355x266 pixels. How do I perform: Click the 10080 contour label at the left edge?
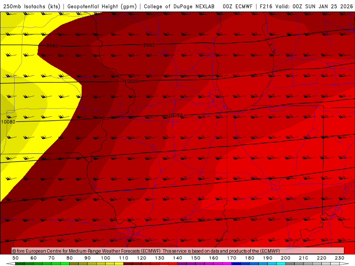point(8,122)
